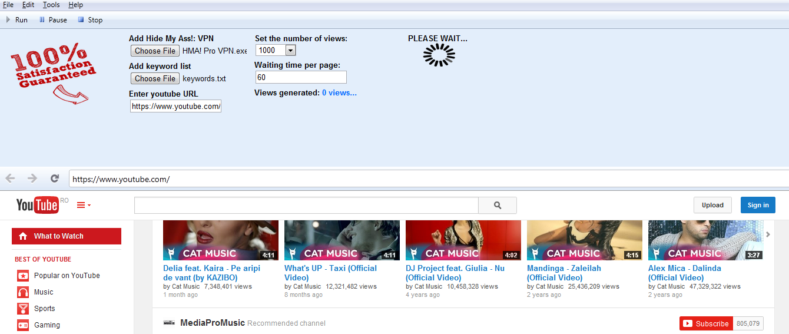Viewport: 789px width, 334px height.
Task: Choose File for Hide My Ass VPN
Action: click(155, 51)
